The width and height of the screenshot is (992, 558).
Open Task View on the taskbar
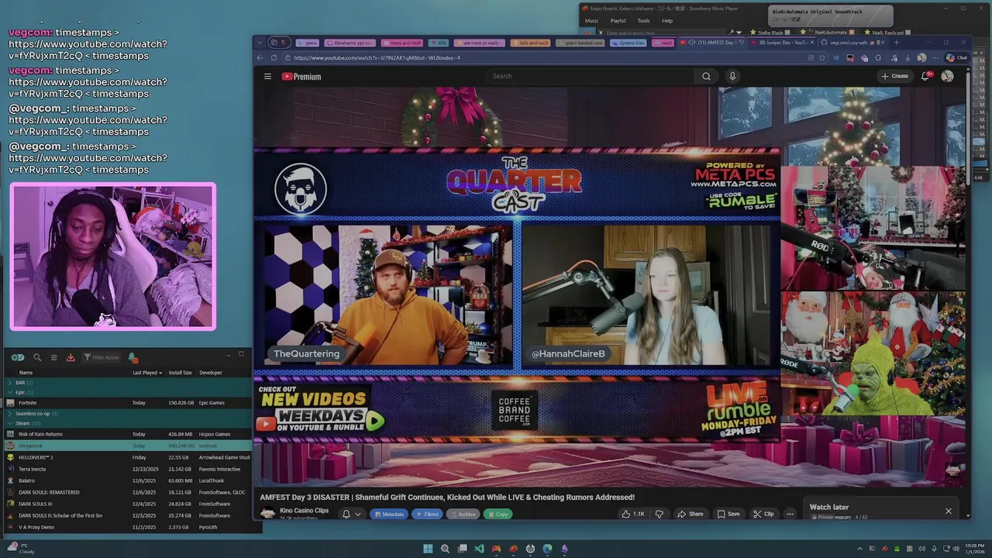click(462, 549)
